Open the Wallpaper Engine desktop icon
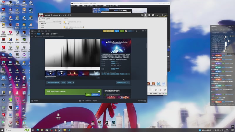The width and height of the screenshot is (235, 132). click(3, 56)
